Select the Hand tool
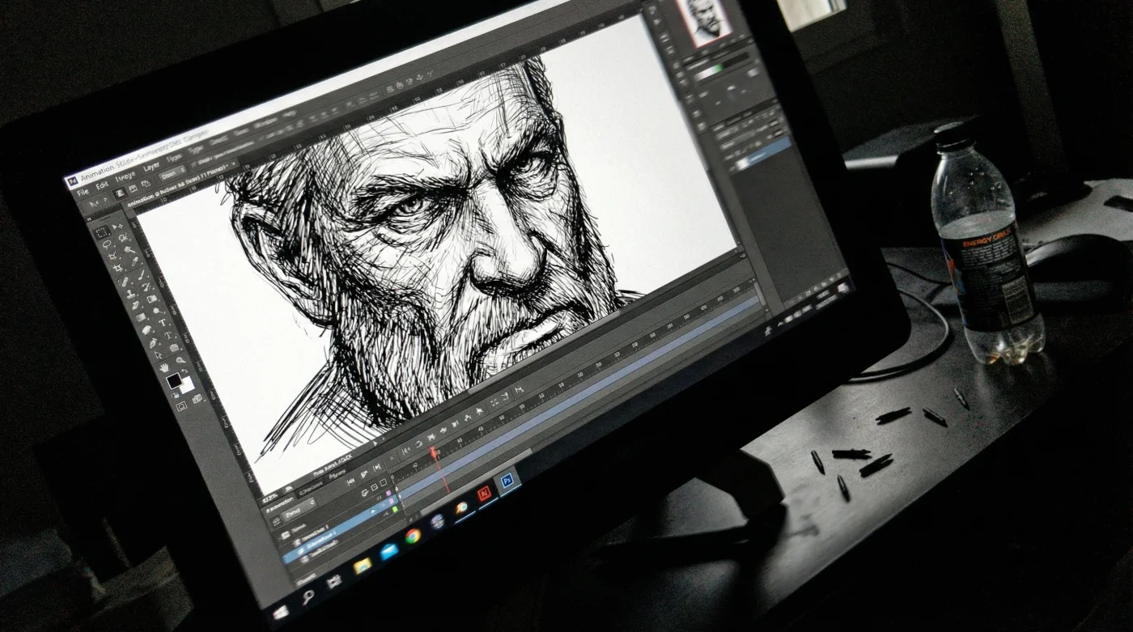This screenshot has width=1133, height=632. (x=164, y=367)
